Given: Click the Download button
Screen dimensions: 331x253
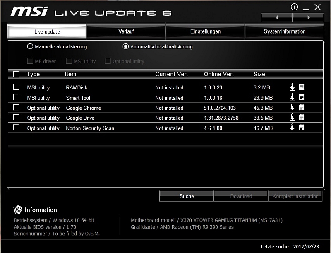Looking at the screenshot, I should (241, 196).
